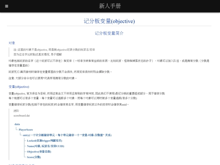The height and width of the screenshot is (165, 220).
Task: Click the 进阶 label in the quote block
Action: click(16, 111)
